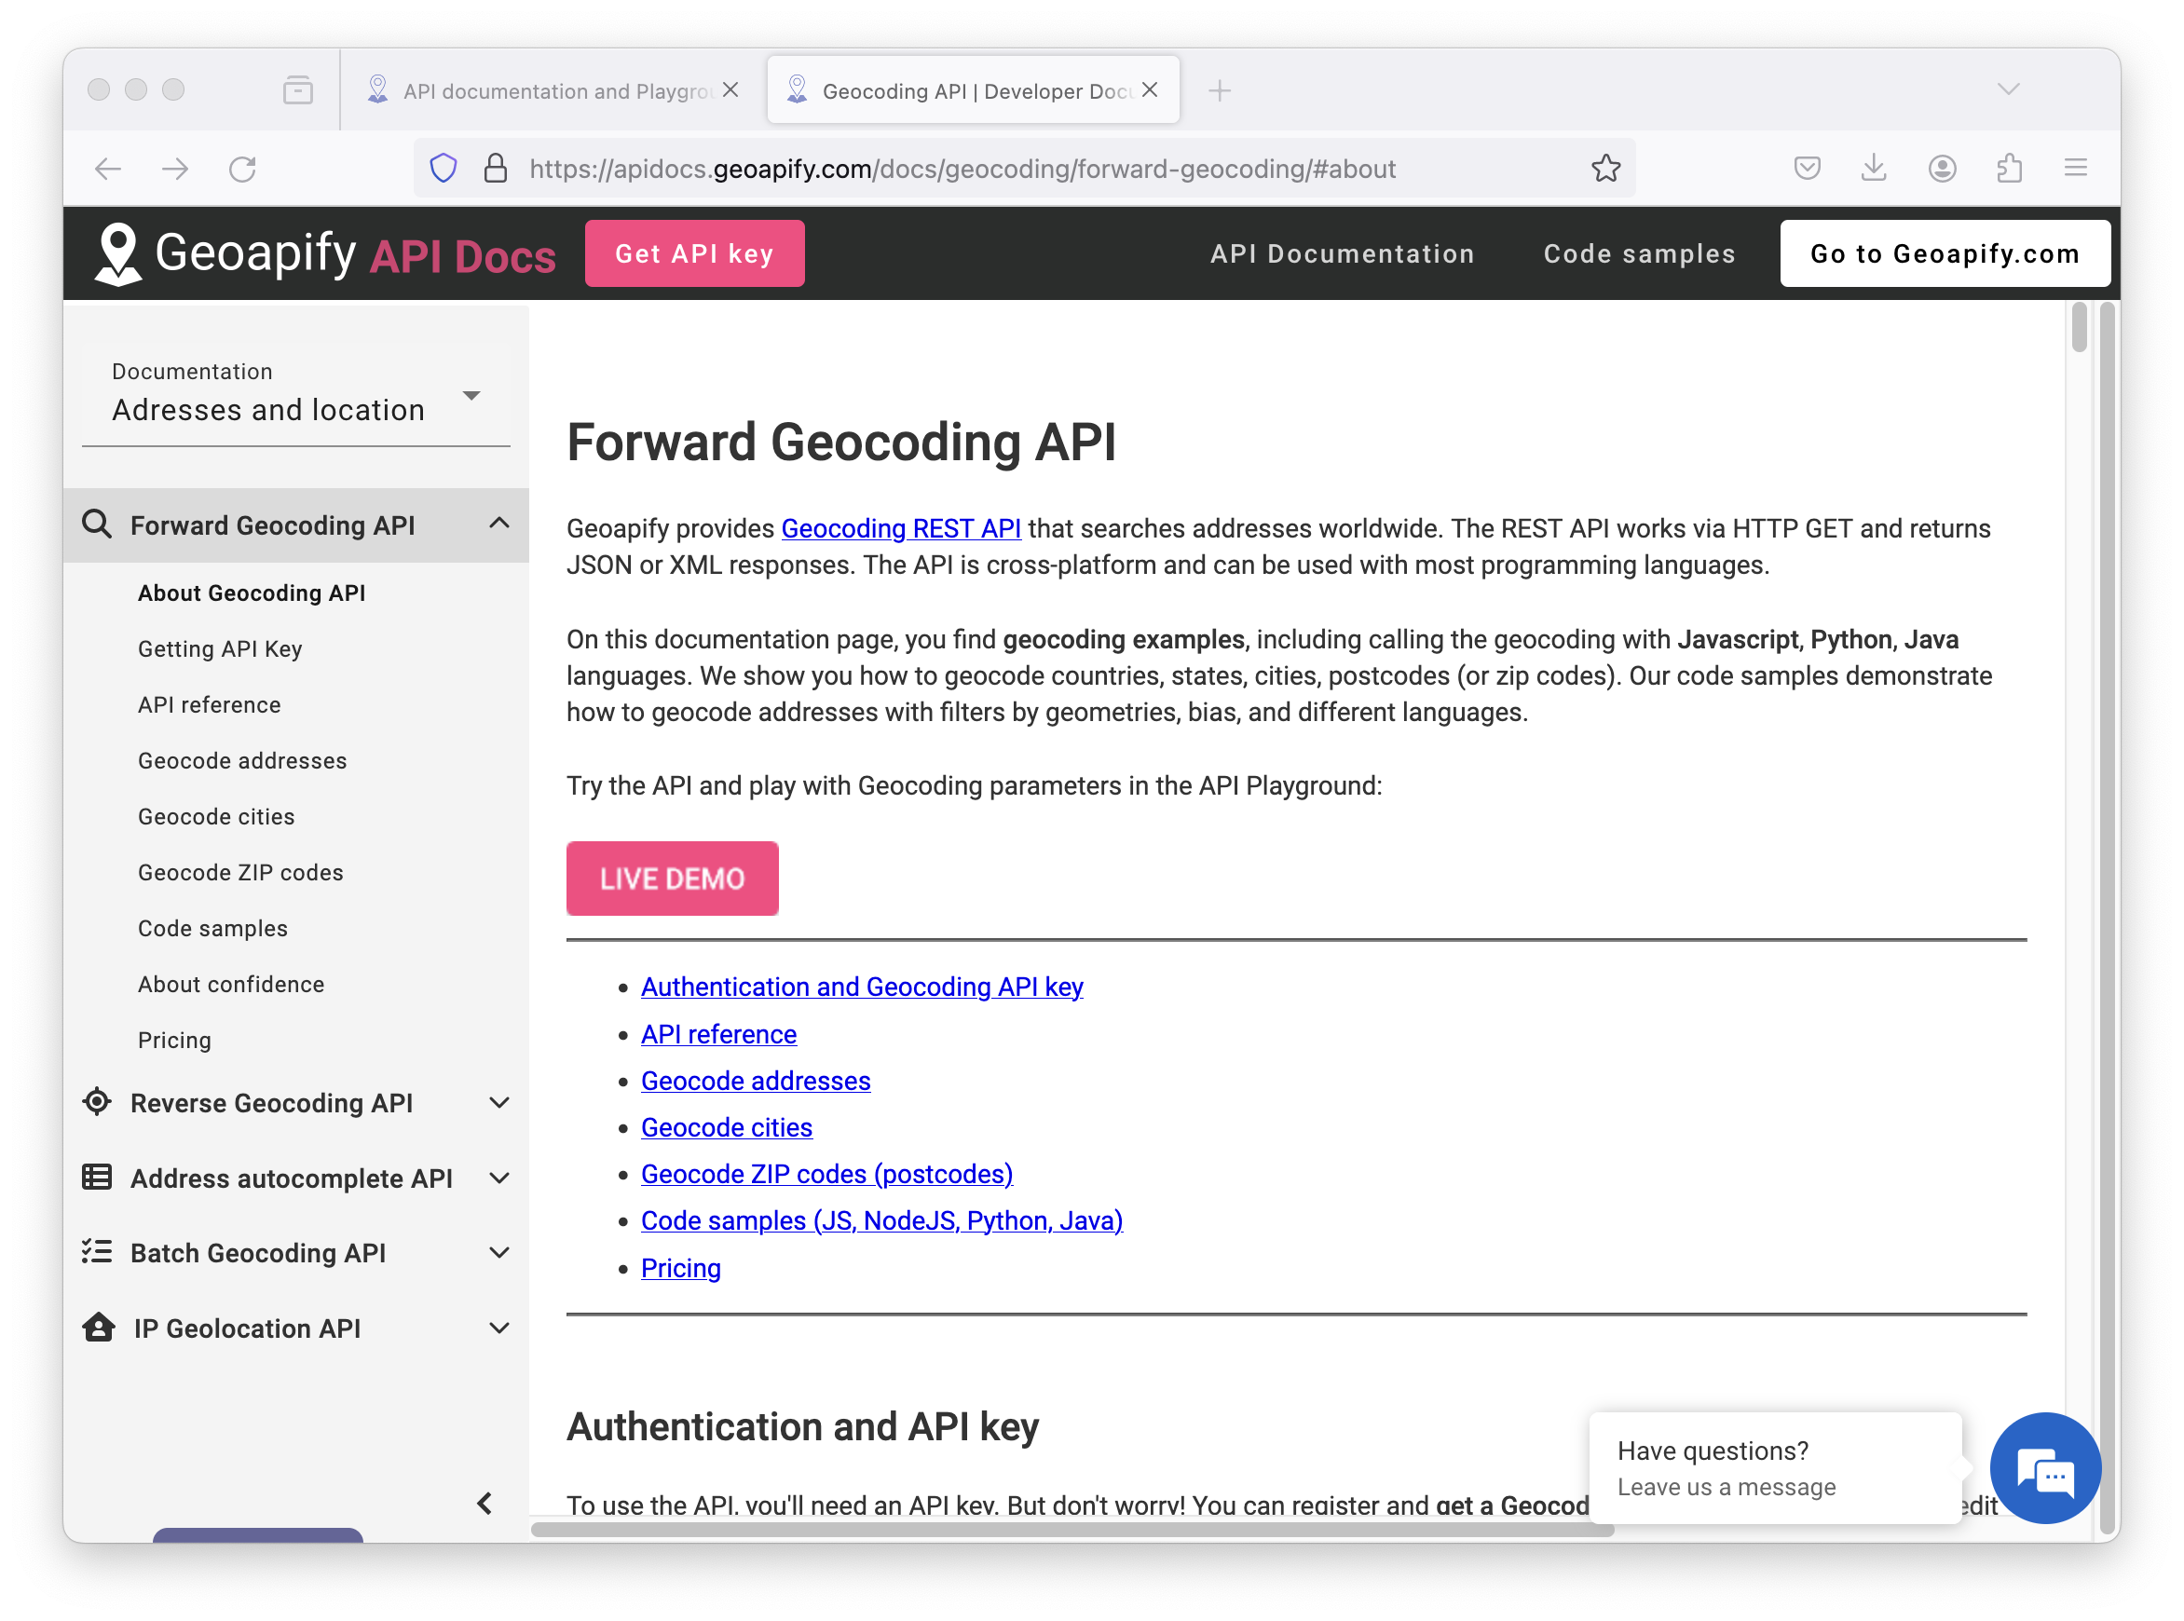Follow the Pricing content link
Viewport: 2184px width, 1621px height.
coord(681,1268)
